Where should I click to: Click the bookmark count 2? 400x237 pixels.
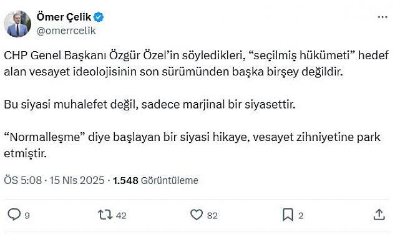pos(301,216)
